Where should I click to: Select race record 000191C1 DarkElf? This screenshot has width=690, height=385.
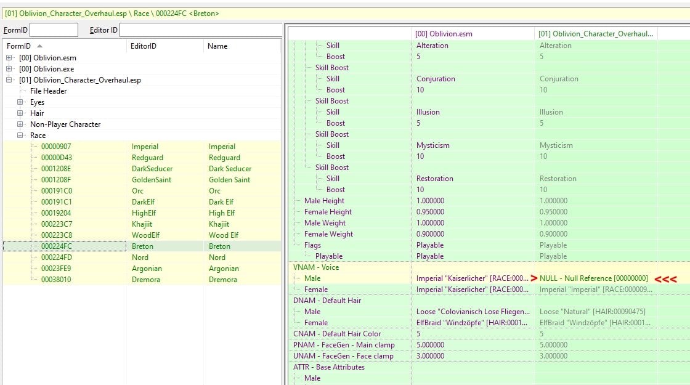(x=142, y=202)
